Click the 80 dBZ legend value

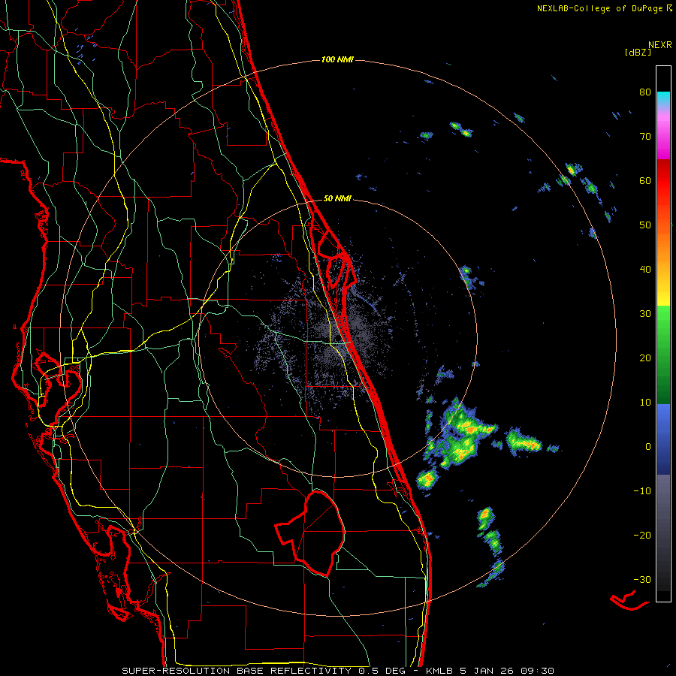point(645,92)
